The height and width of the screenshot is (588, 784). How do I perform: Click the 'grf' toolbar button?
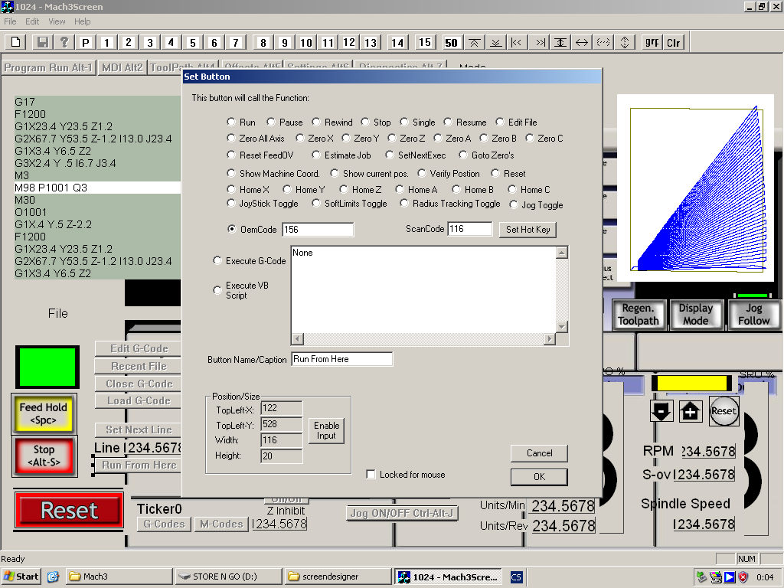(652, 42)
